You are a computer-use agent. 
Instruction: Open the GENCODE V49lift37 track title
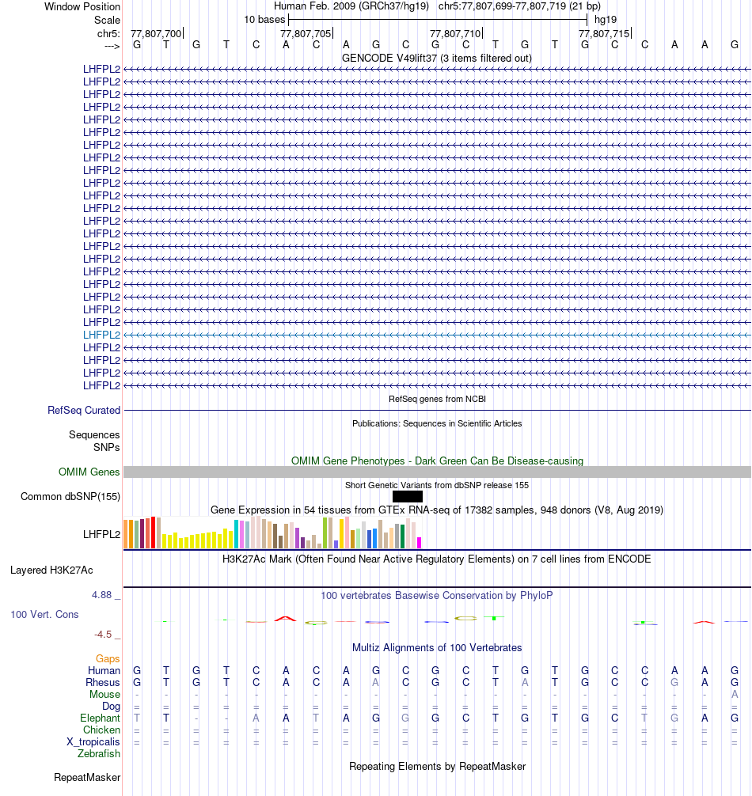click(x=437, y=58)
